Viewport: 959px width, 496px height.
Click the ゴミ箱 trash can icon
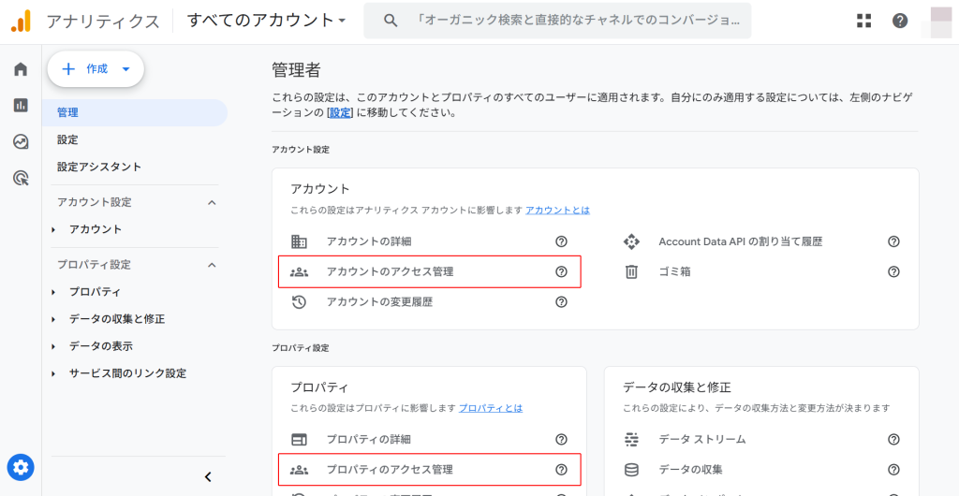tap(631, 272)
